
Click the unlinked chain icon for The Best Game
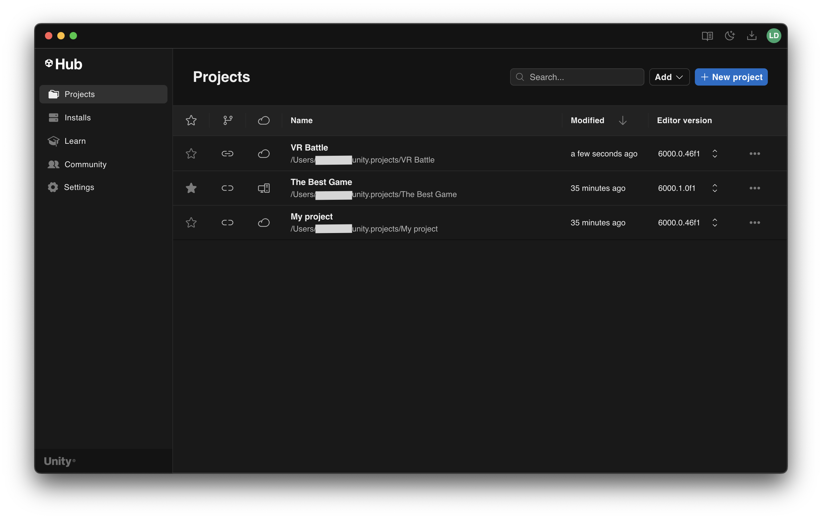[227, 188]
